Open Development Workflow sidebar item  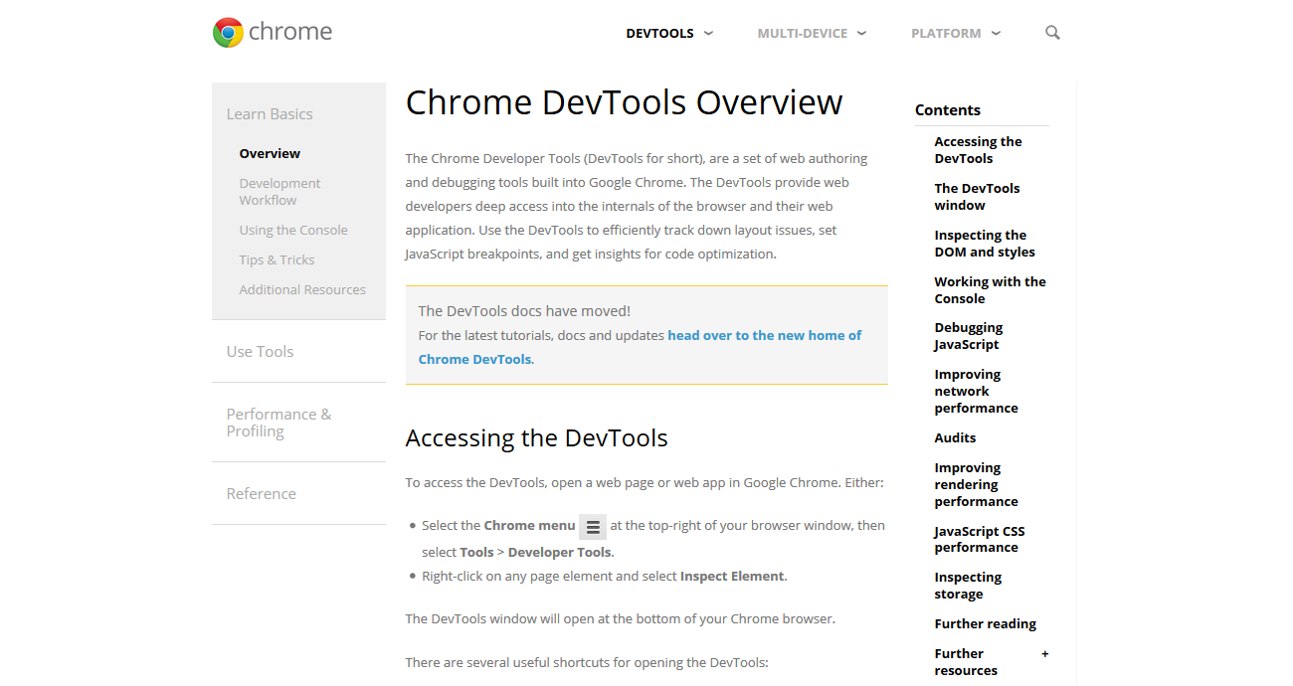click(x=279, y=192)
